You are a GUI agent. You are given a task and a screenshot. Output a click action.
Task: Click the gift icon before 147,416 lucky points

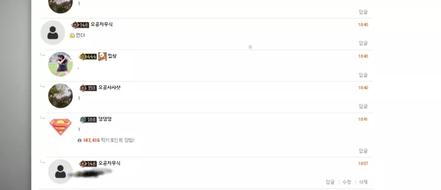pyautogui.click(x=79, y=140)
